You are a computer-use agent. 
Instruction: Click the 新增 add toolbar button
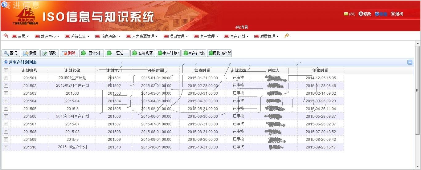point(30,53)
